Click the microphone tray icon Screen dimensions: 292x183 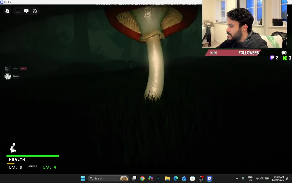tap(243, 178)
